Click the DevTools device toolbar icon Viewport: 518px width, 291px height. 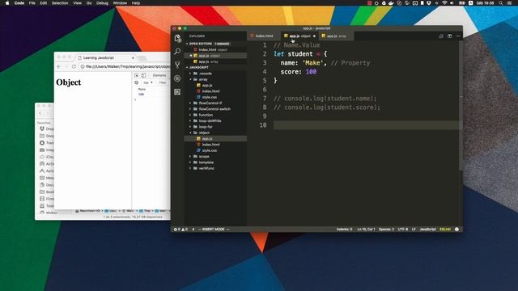(144, 75)
